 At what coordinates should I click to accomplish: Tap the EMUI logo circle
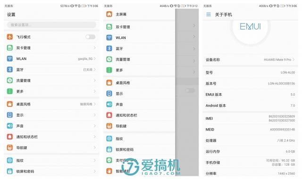pos(250,26)
